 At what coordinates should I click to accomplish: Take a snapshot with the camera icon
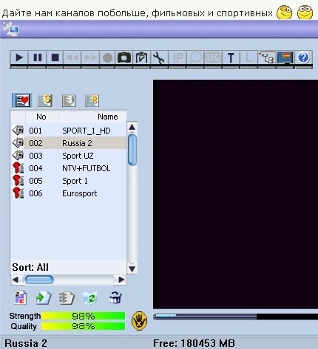(x=124, y=58)
